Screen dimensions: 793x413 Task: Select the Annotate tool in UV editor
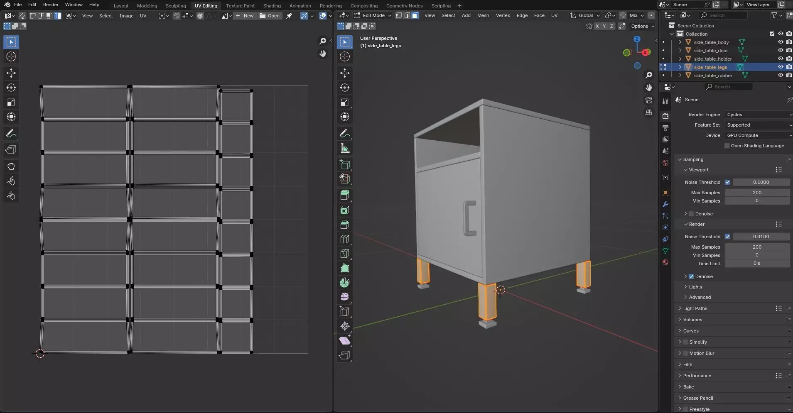click(x=11, y=133)
